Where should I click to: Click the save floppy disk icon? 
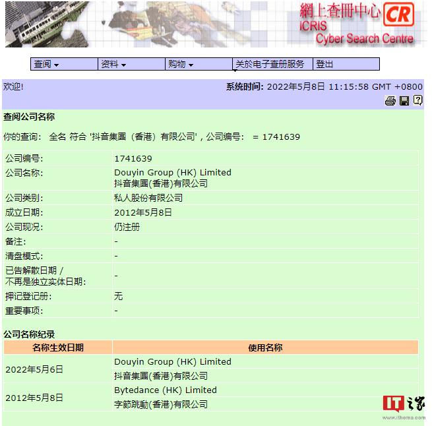[x=404, y=101]
